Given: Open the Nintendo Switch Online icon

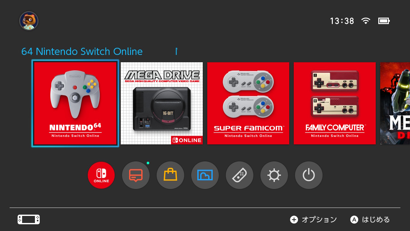Looking at the screenshot, I should tap(101, 175).
